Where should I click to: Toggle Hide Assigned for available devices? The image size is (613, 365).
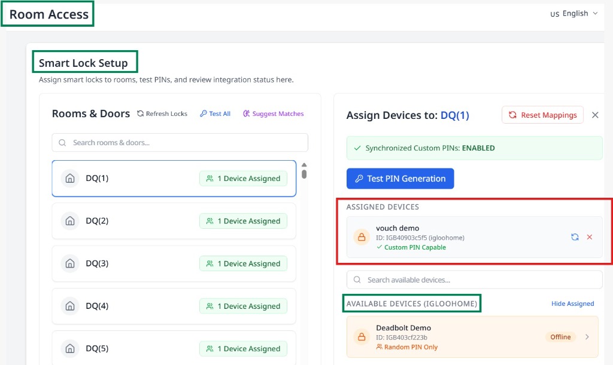(573, 303)
